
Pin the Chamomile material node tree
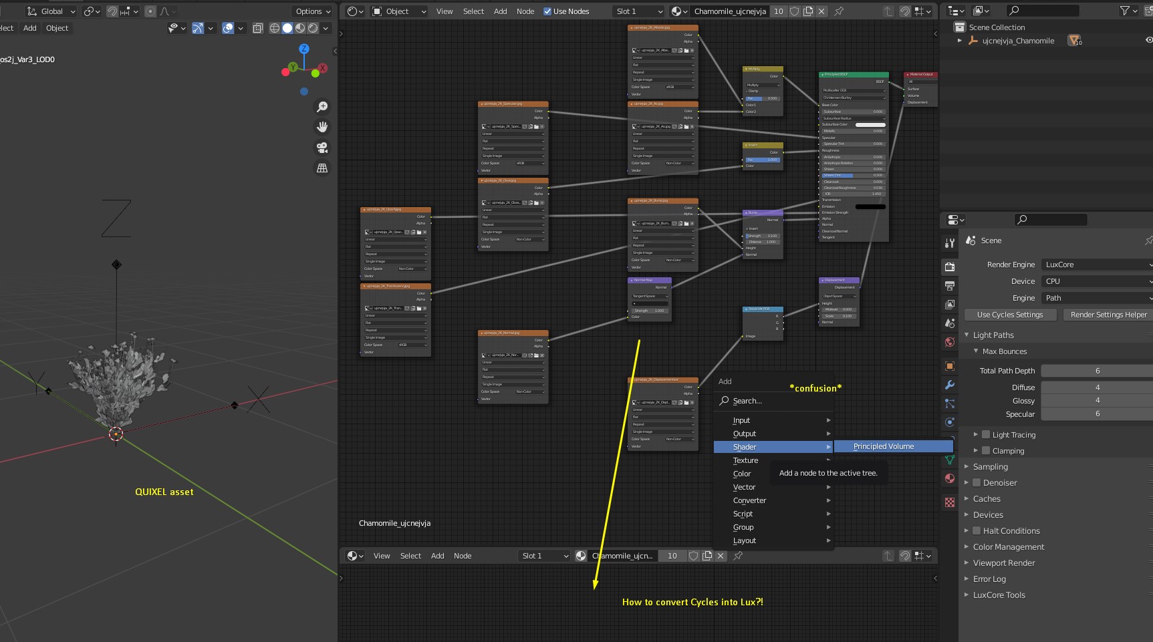click(839, 11)
